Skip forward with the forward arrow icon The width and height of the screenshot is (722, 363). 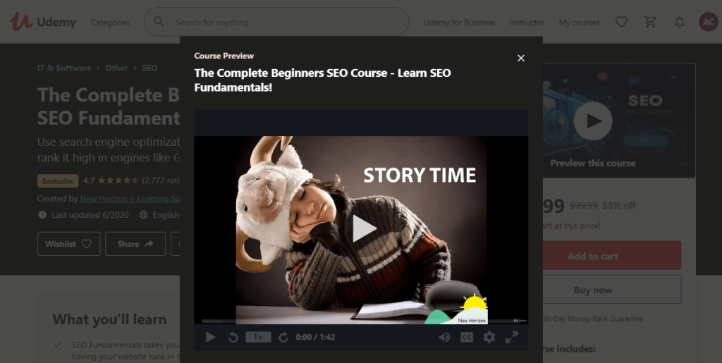[283, 337]
